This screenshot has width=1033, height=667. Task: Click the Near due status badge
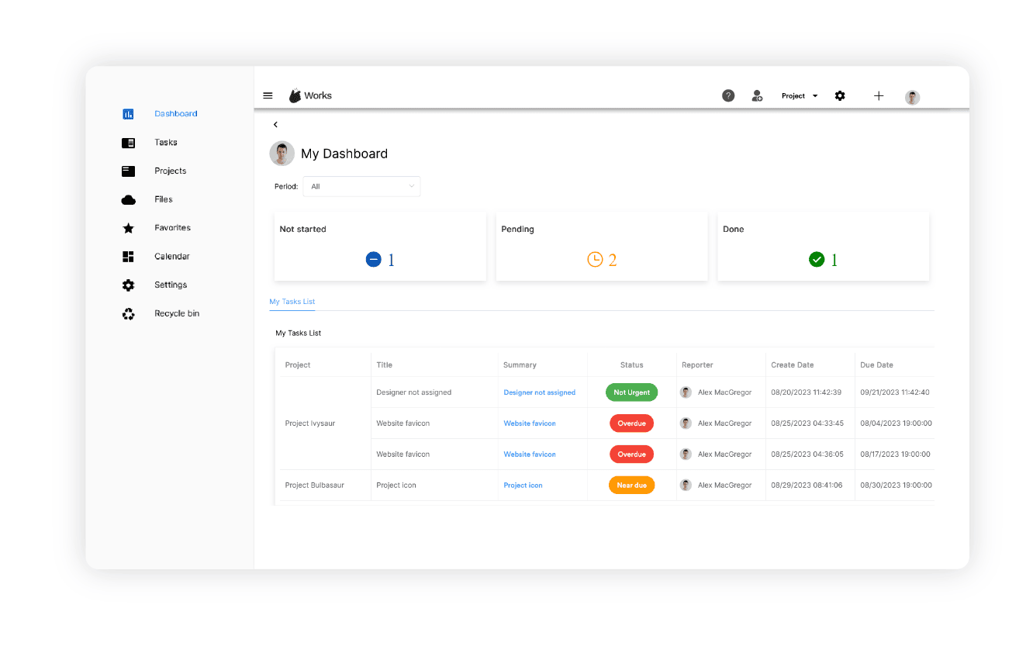(x=632, y=486)
